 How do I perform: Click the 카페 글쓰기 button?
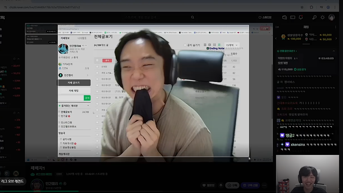[x=74, y=83]
